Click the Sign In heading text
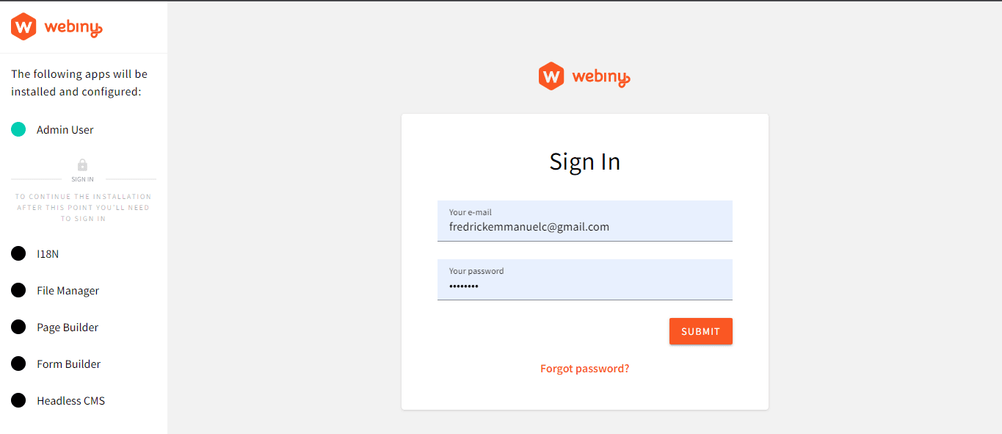The height and width of the screenshot is (434, 1002). click(x=584, y=162)
